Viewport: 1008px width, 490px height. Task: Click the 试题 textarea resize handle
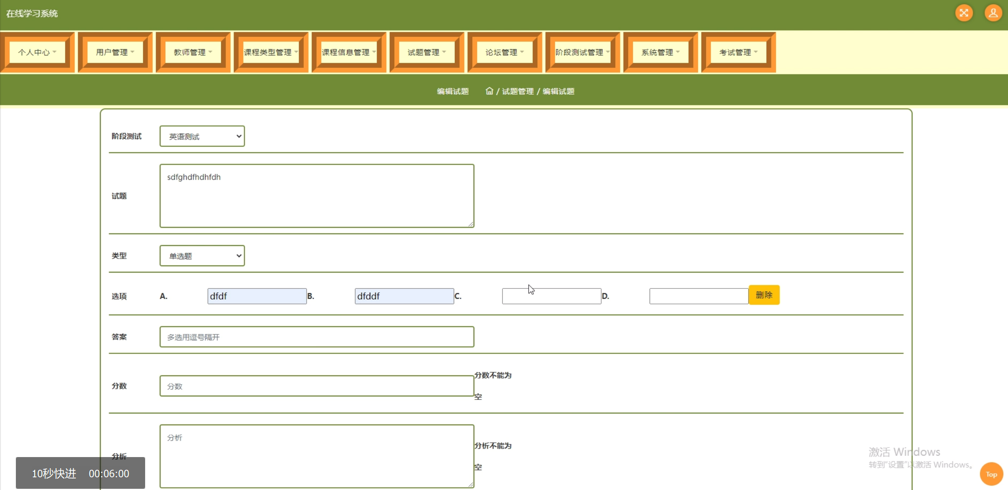[x=471, y=225]
